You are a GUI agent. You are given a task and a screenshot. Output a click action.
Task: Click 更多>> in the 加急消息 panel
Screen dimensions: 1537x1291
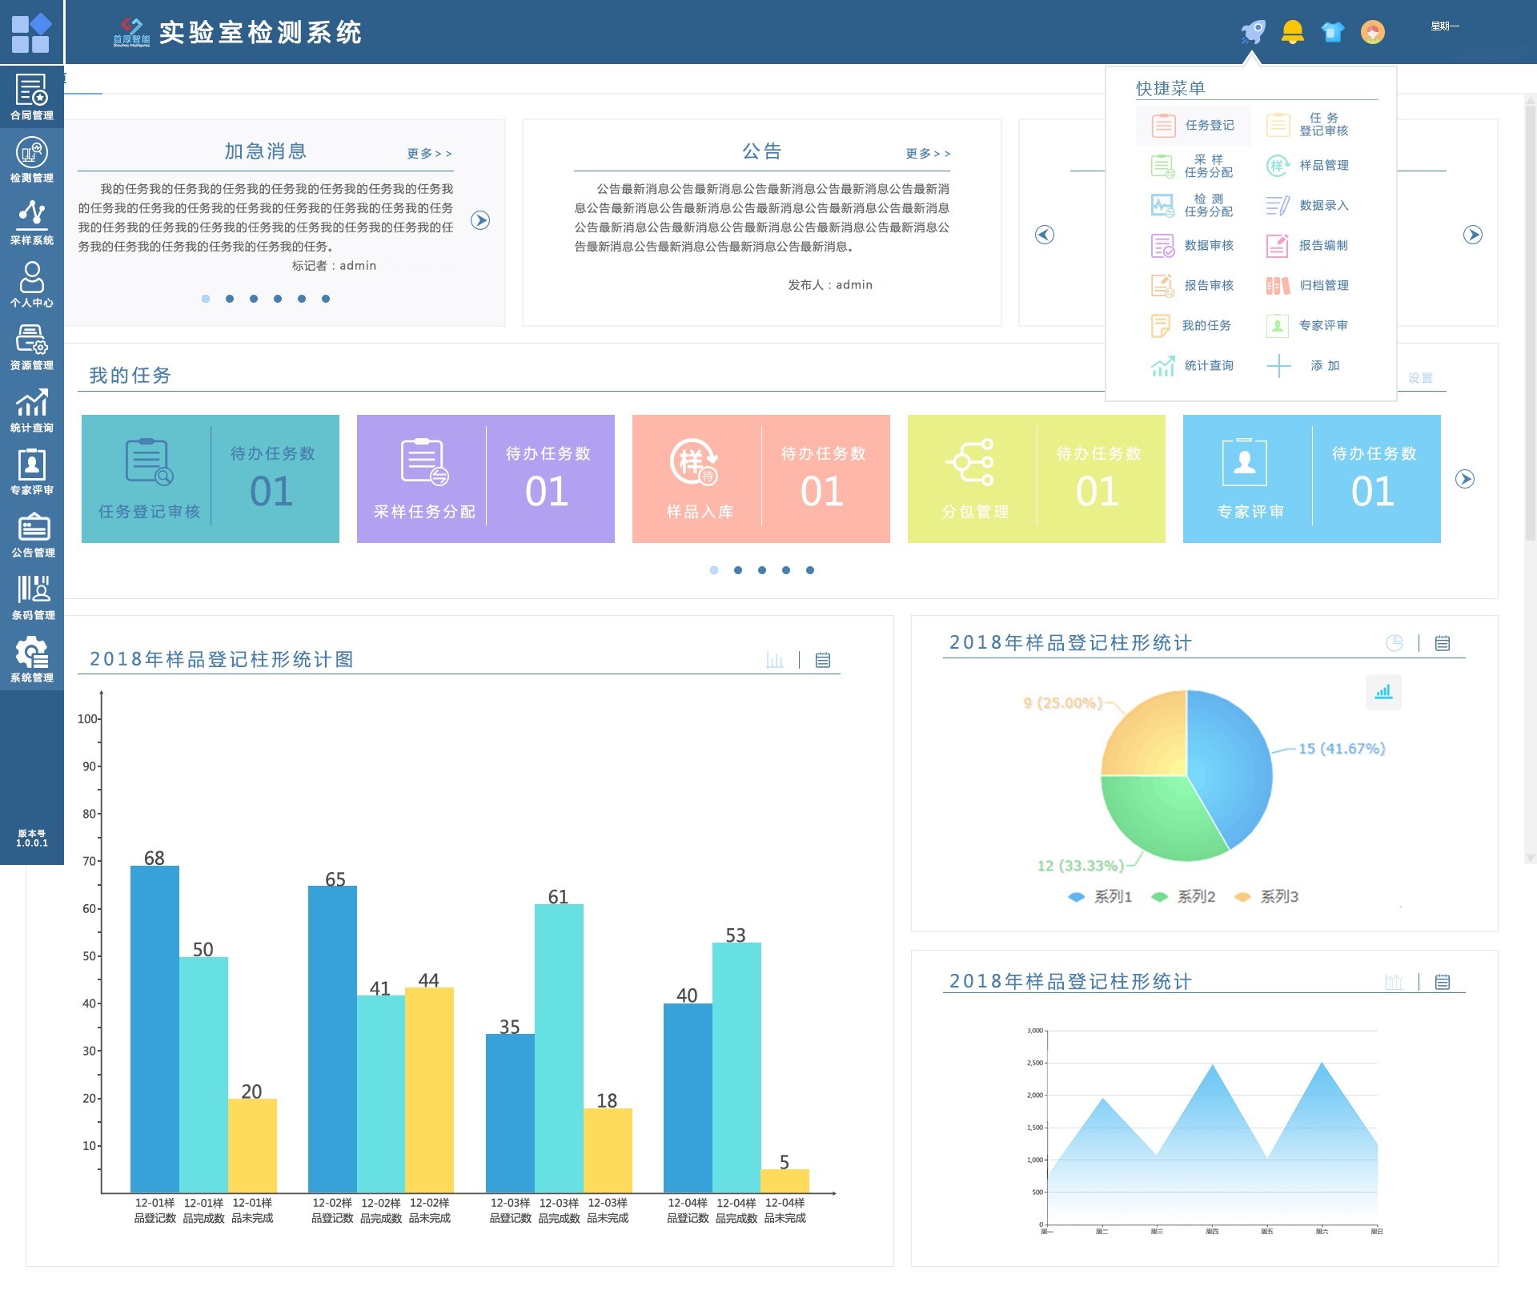tap(430, 153)
